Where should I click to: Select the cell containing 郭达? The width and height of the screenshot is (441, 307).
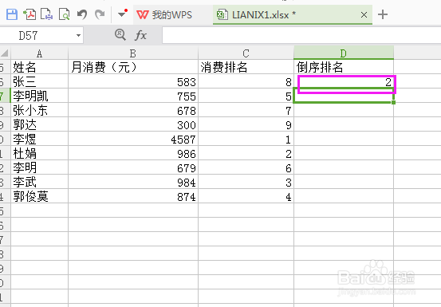tap(39, 124)
